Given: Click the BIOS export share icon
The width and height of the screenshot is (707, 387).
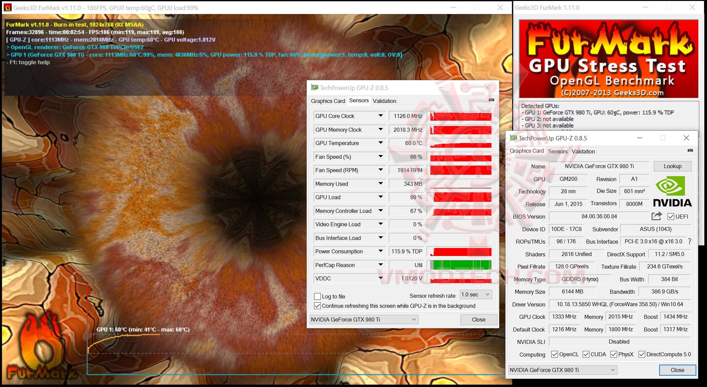Looking at the screenshot, I should pyautogui.click(x=657, y=216).
